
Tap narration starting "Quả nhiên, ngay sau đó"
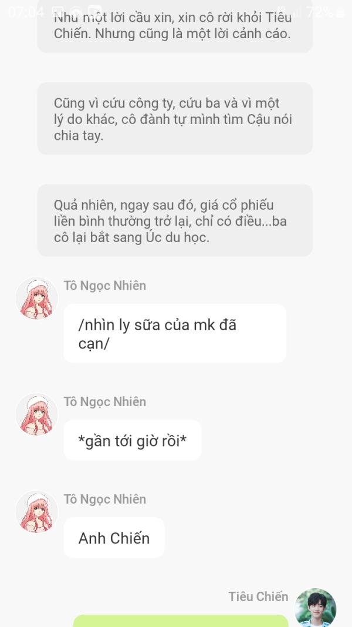point(175,221)
